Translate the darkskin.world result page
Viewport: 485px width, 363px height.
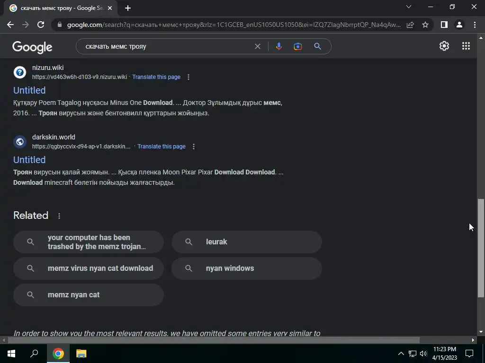point(162,147)
